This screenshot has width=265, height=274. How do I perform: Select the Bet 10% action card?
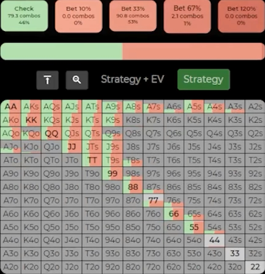coord(78,16)
